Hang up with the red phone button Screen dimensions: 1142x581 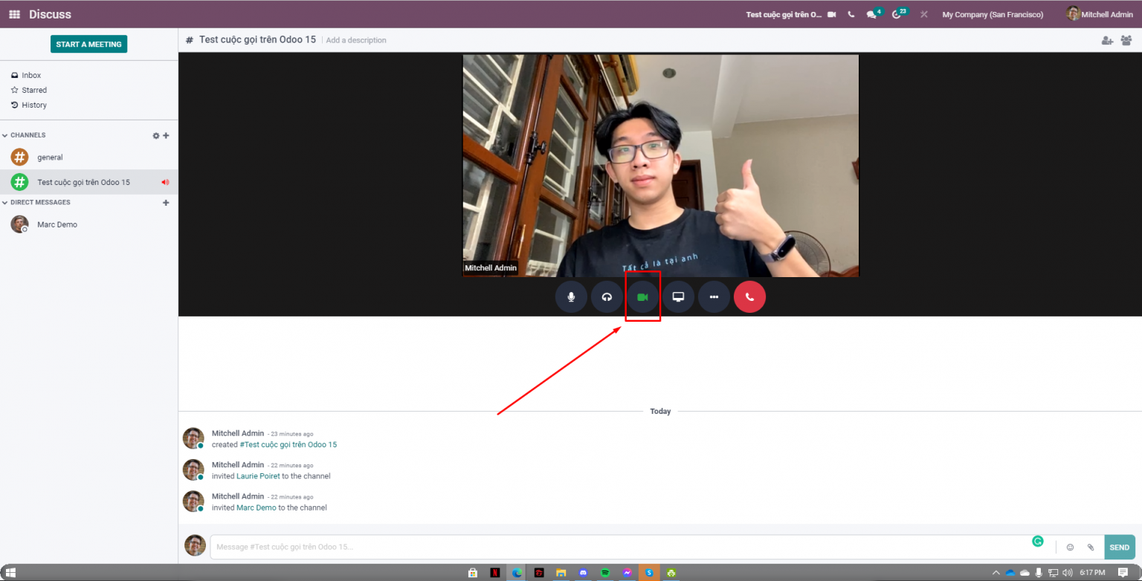(x=749, y=297)
